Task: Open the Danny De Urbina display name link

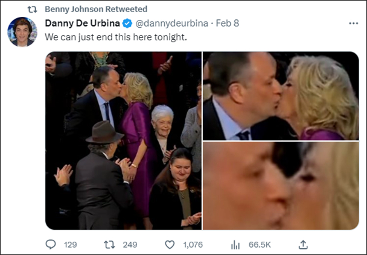Action: coord(82,23)
